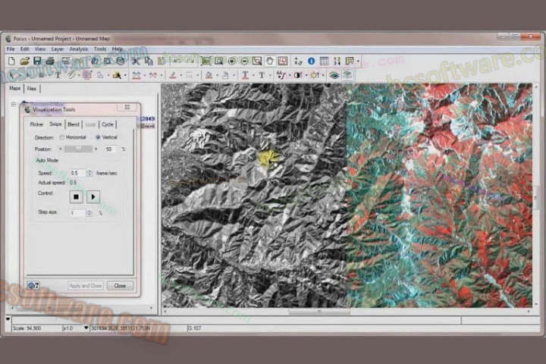The height and width of the screenshot is (364, 546).
Task: Click the Zoom In plus icon
Action: coord(231,61)
